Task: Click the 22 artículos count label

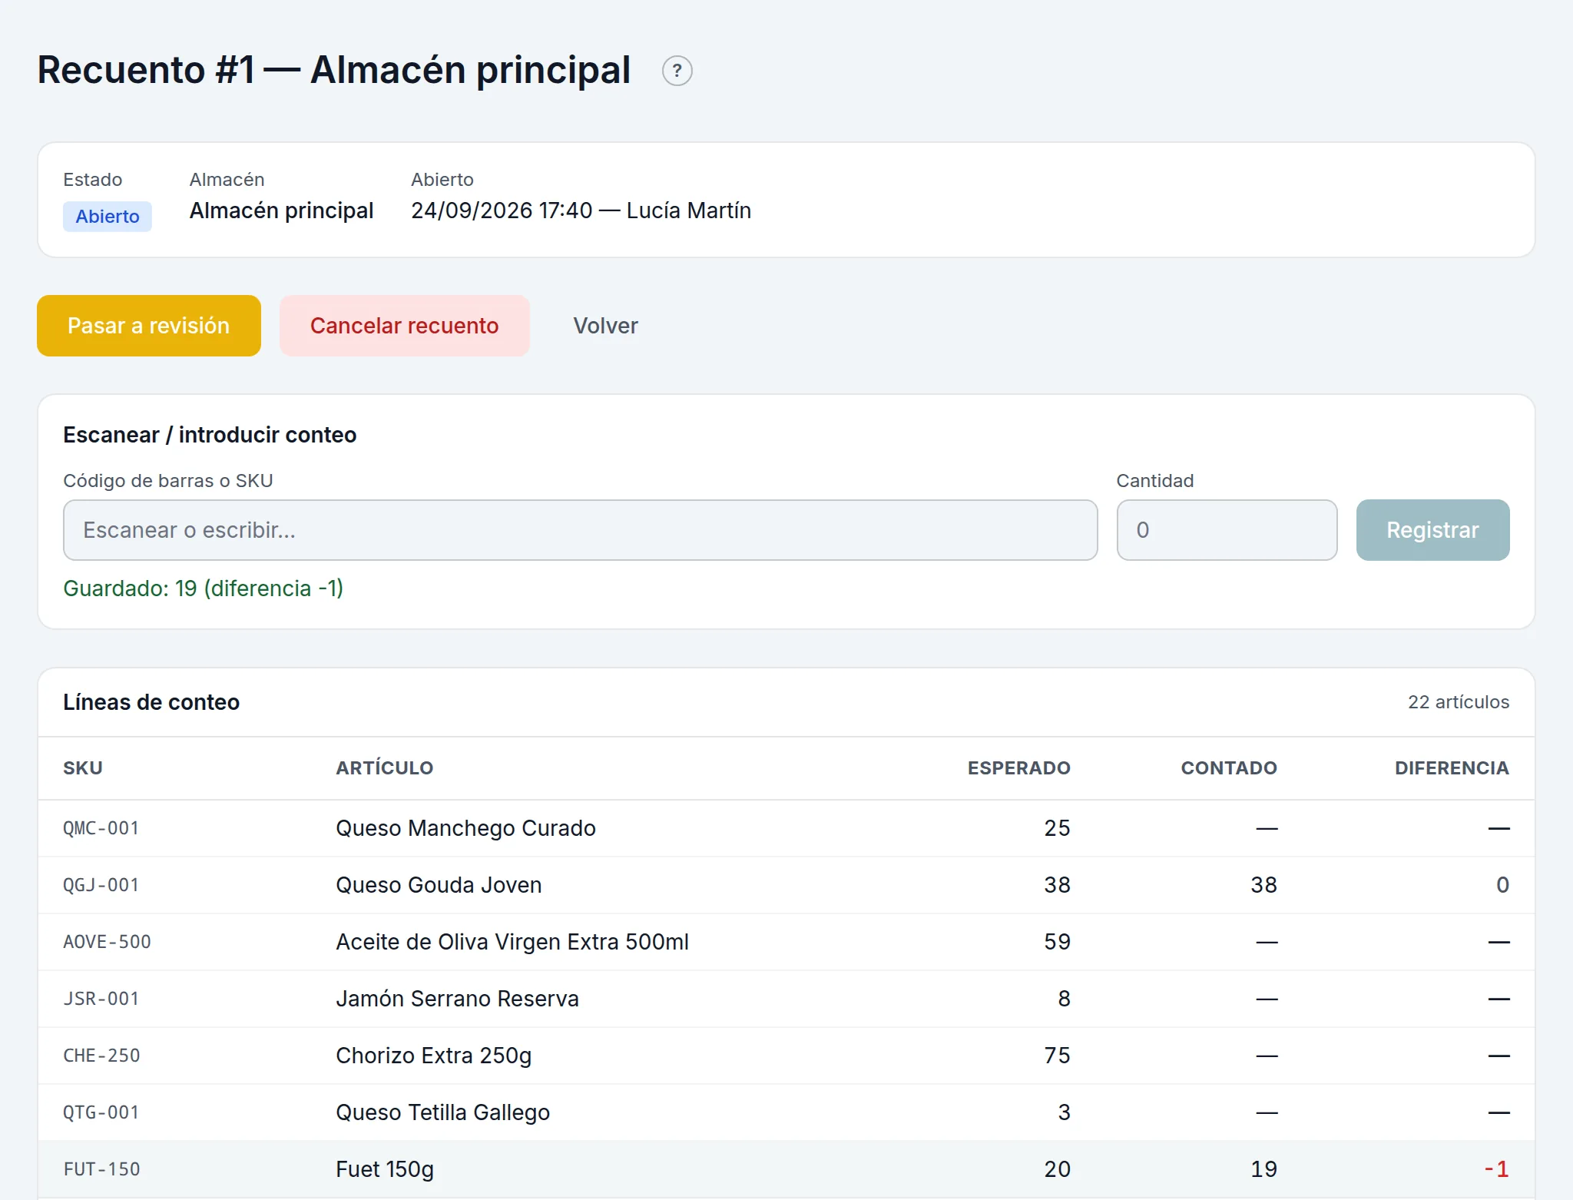Action: [1458, 702]
